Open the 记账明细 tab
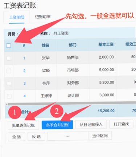Viewport: 136px width, 157px height. [43, 17]
